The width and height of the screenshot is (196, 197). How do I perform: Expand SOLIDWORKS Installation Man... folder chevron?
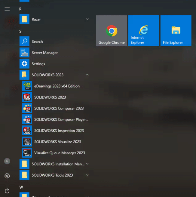(x=87, y=164)
